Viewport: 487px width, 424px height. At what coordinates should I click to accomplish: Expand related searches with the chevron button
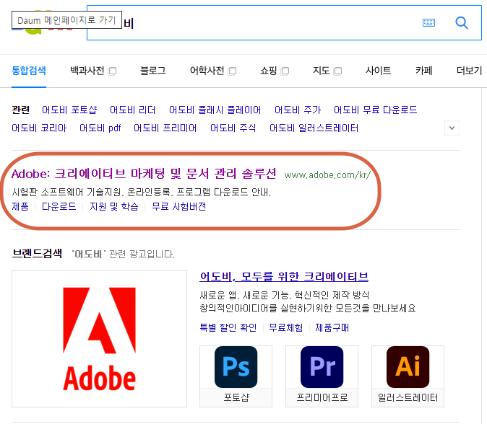(452, 128)
